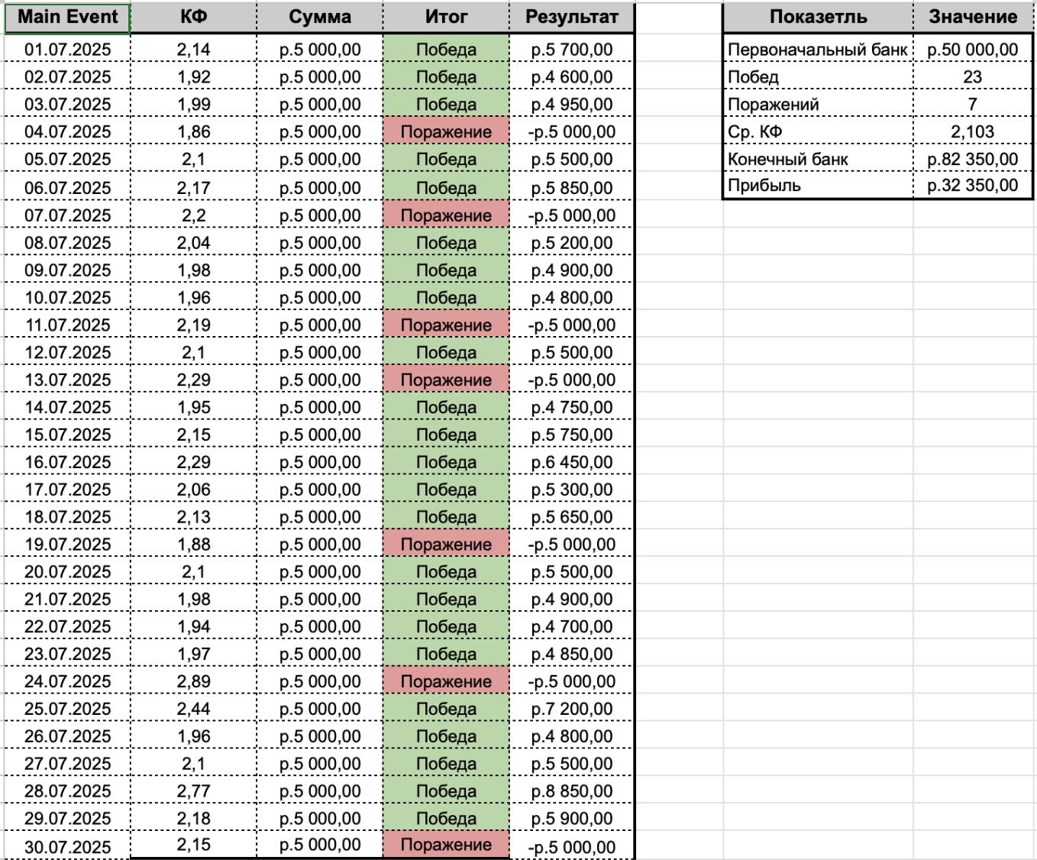Image resolution: width=1037 pixels, height=860 pixels.
Task: Select the Побед count cell showing 23
Action: coord(973,77)
